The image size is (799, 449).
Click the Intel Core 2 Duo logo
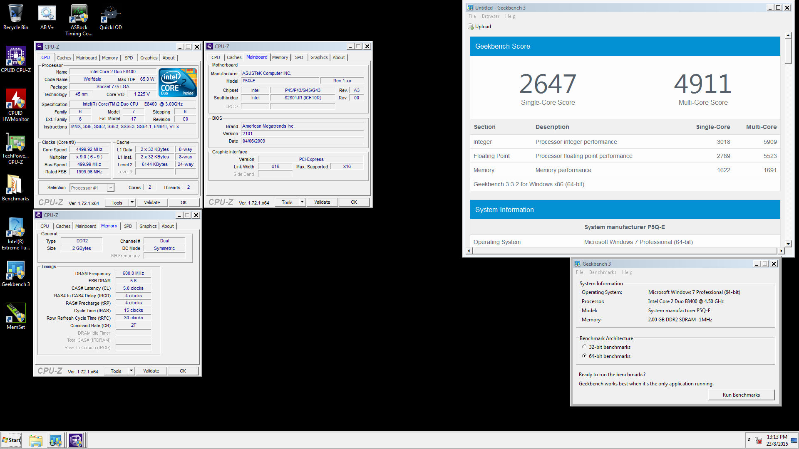tap(178, 83)
